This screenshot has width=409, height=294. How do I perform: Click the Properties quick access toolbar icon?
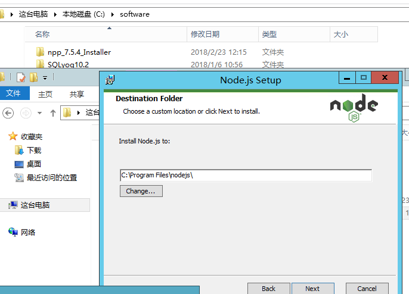click(x=21, y=77)
